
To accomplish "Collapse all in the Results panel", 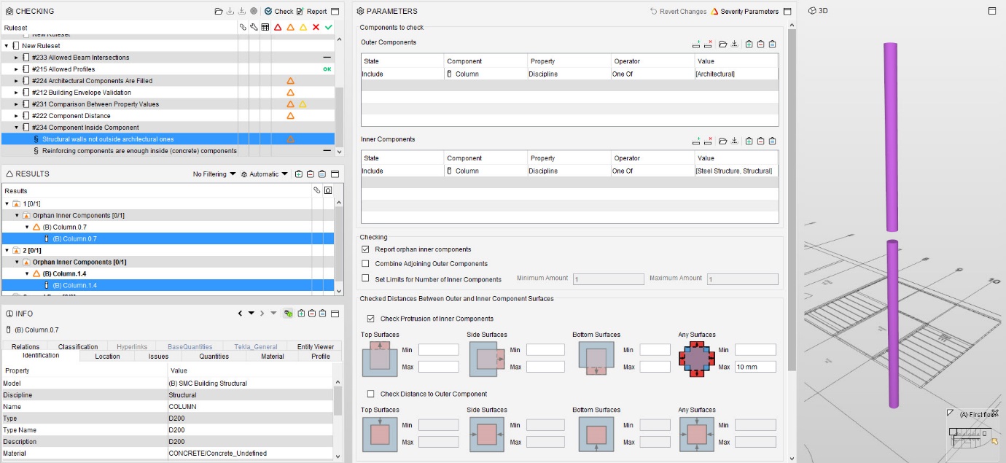I will pos(311,174).
